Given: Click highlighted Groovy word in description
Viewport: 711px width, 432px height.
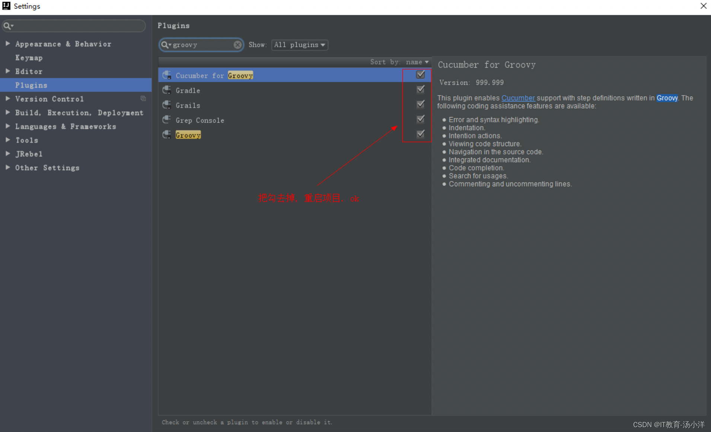Looking at the screenshot, I should [x=667, y=98].
